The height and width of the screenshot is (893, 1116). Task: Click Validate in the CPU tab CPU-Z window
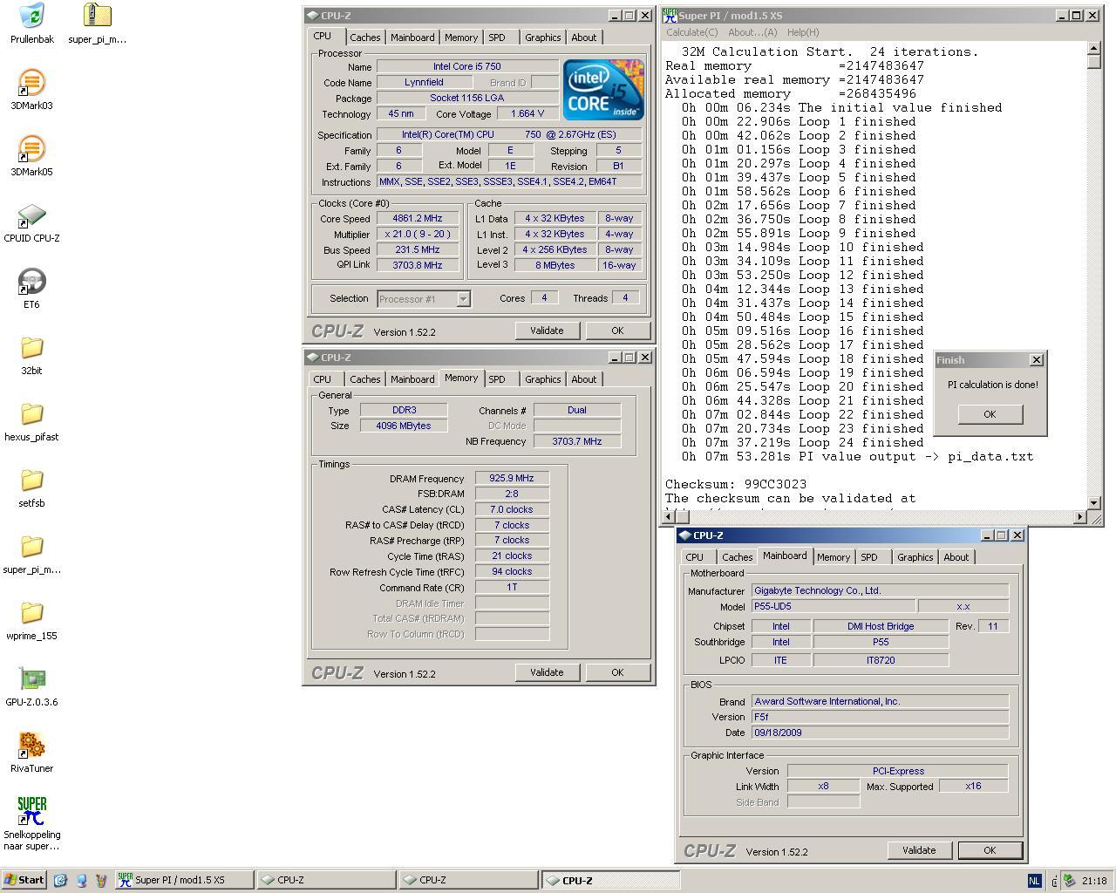coord(547,331)
